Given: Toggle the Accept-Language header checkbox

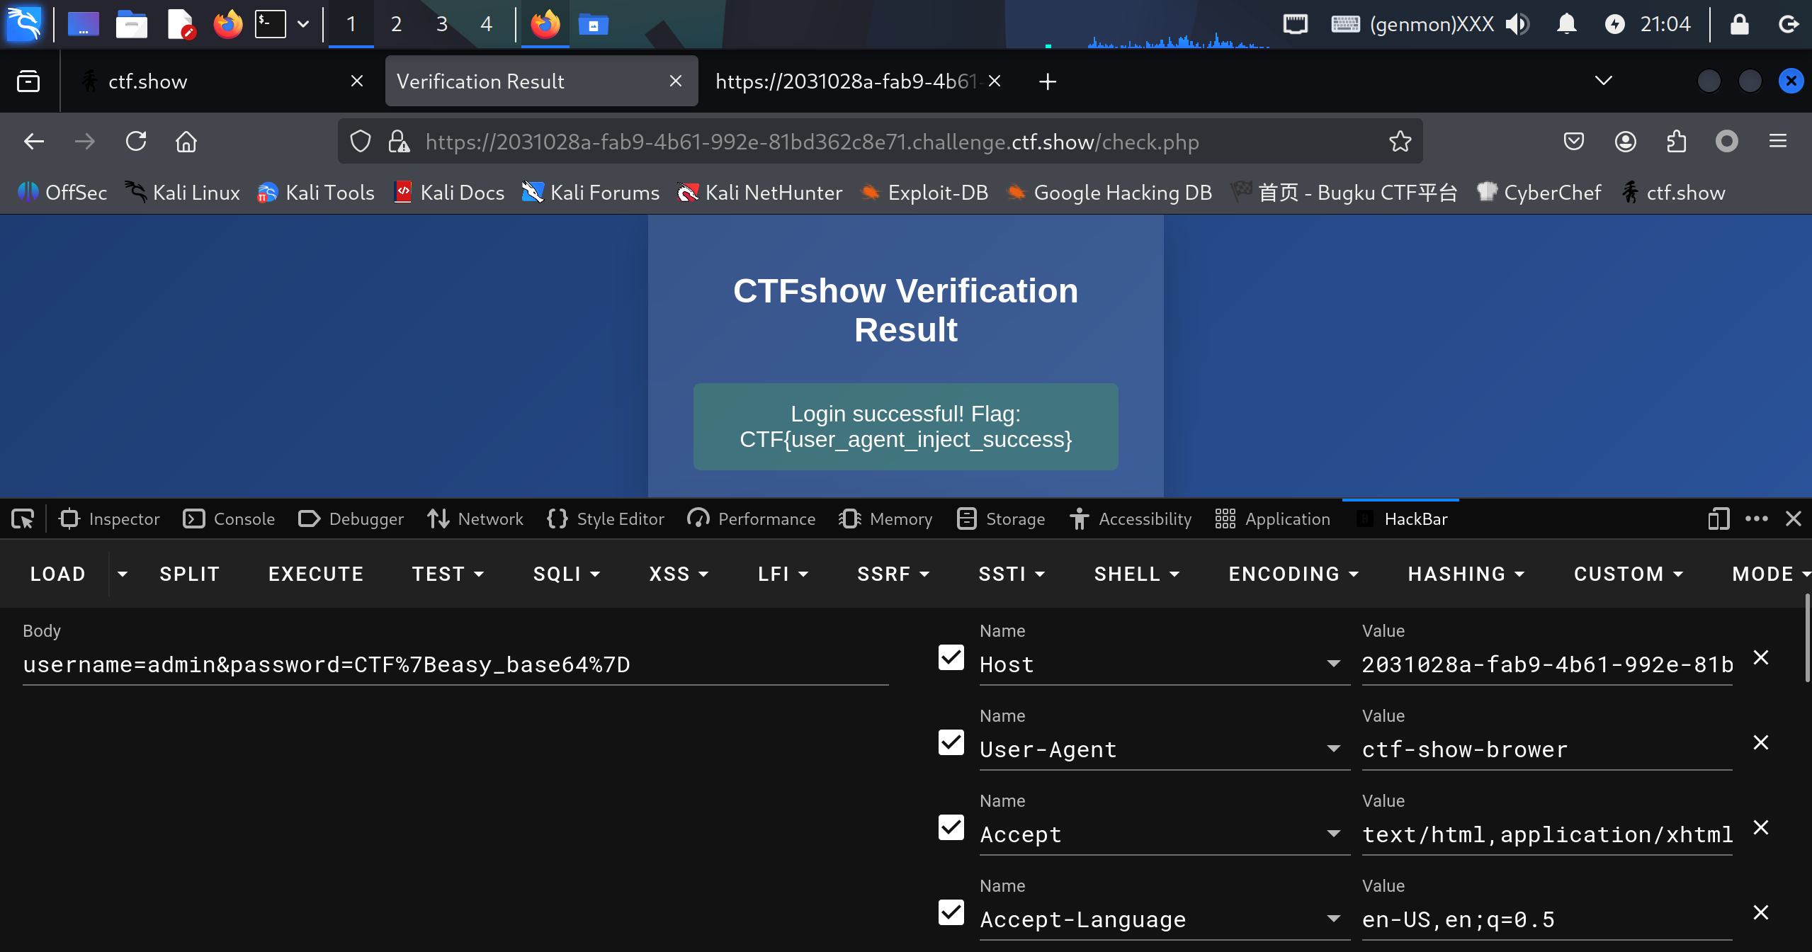Looking at the screenshot, I should point(951,912).
